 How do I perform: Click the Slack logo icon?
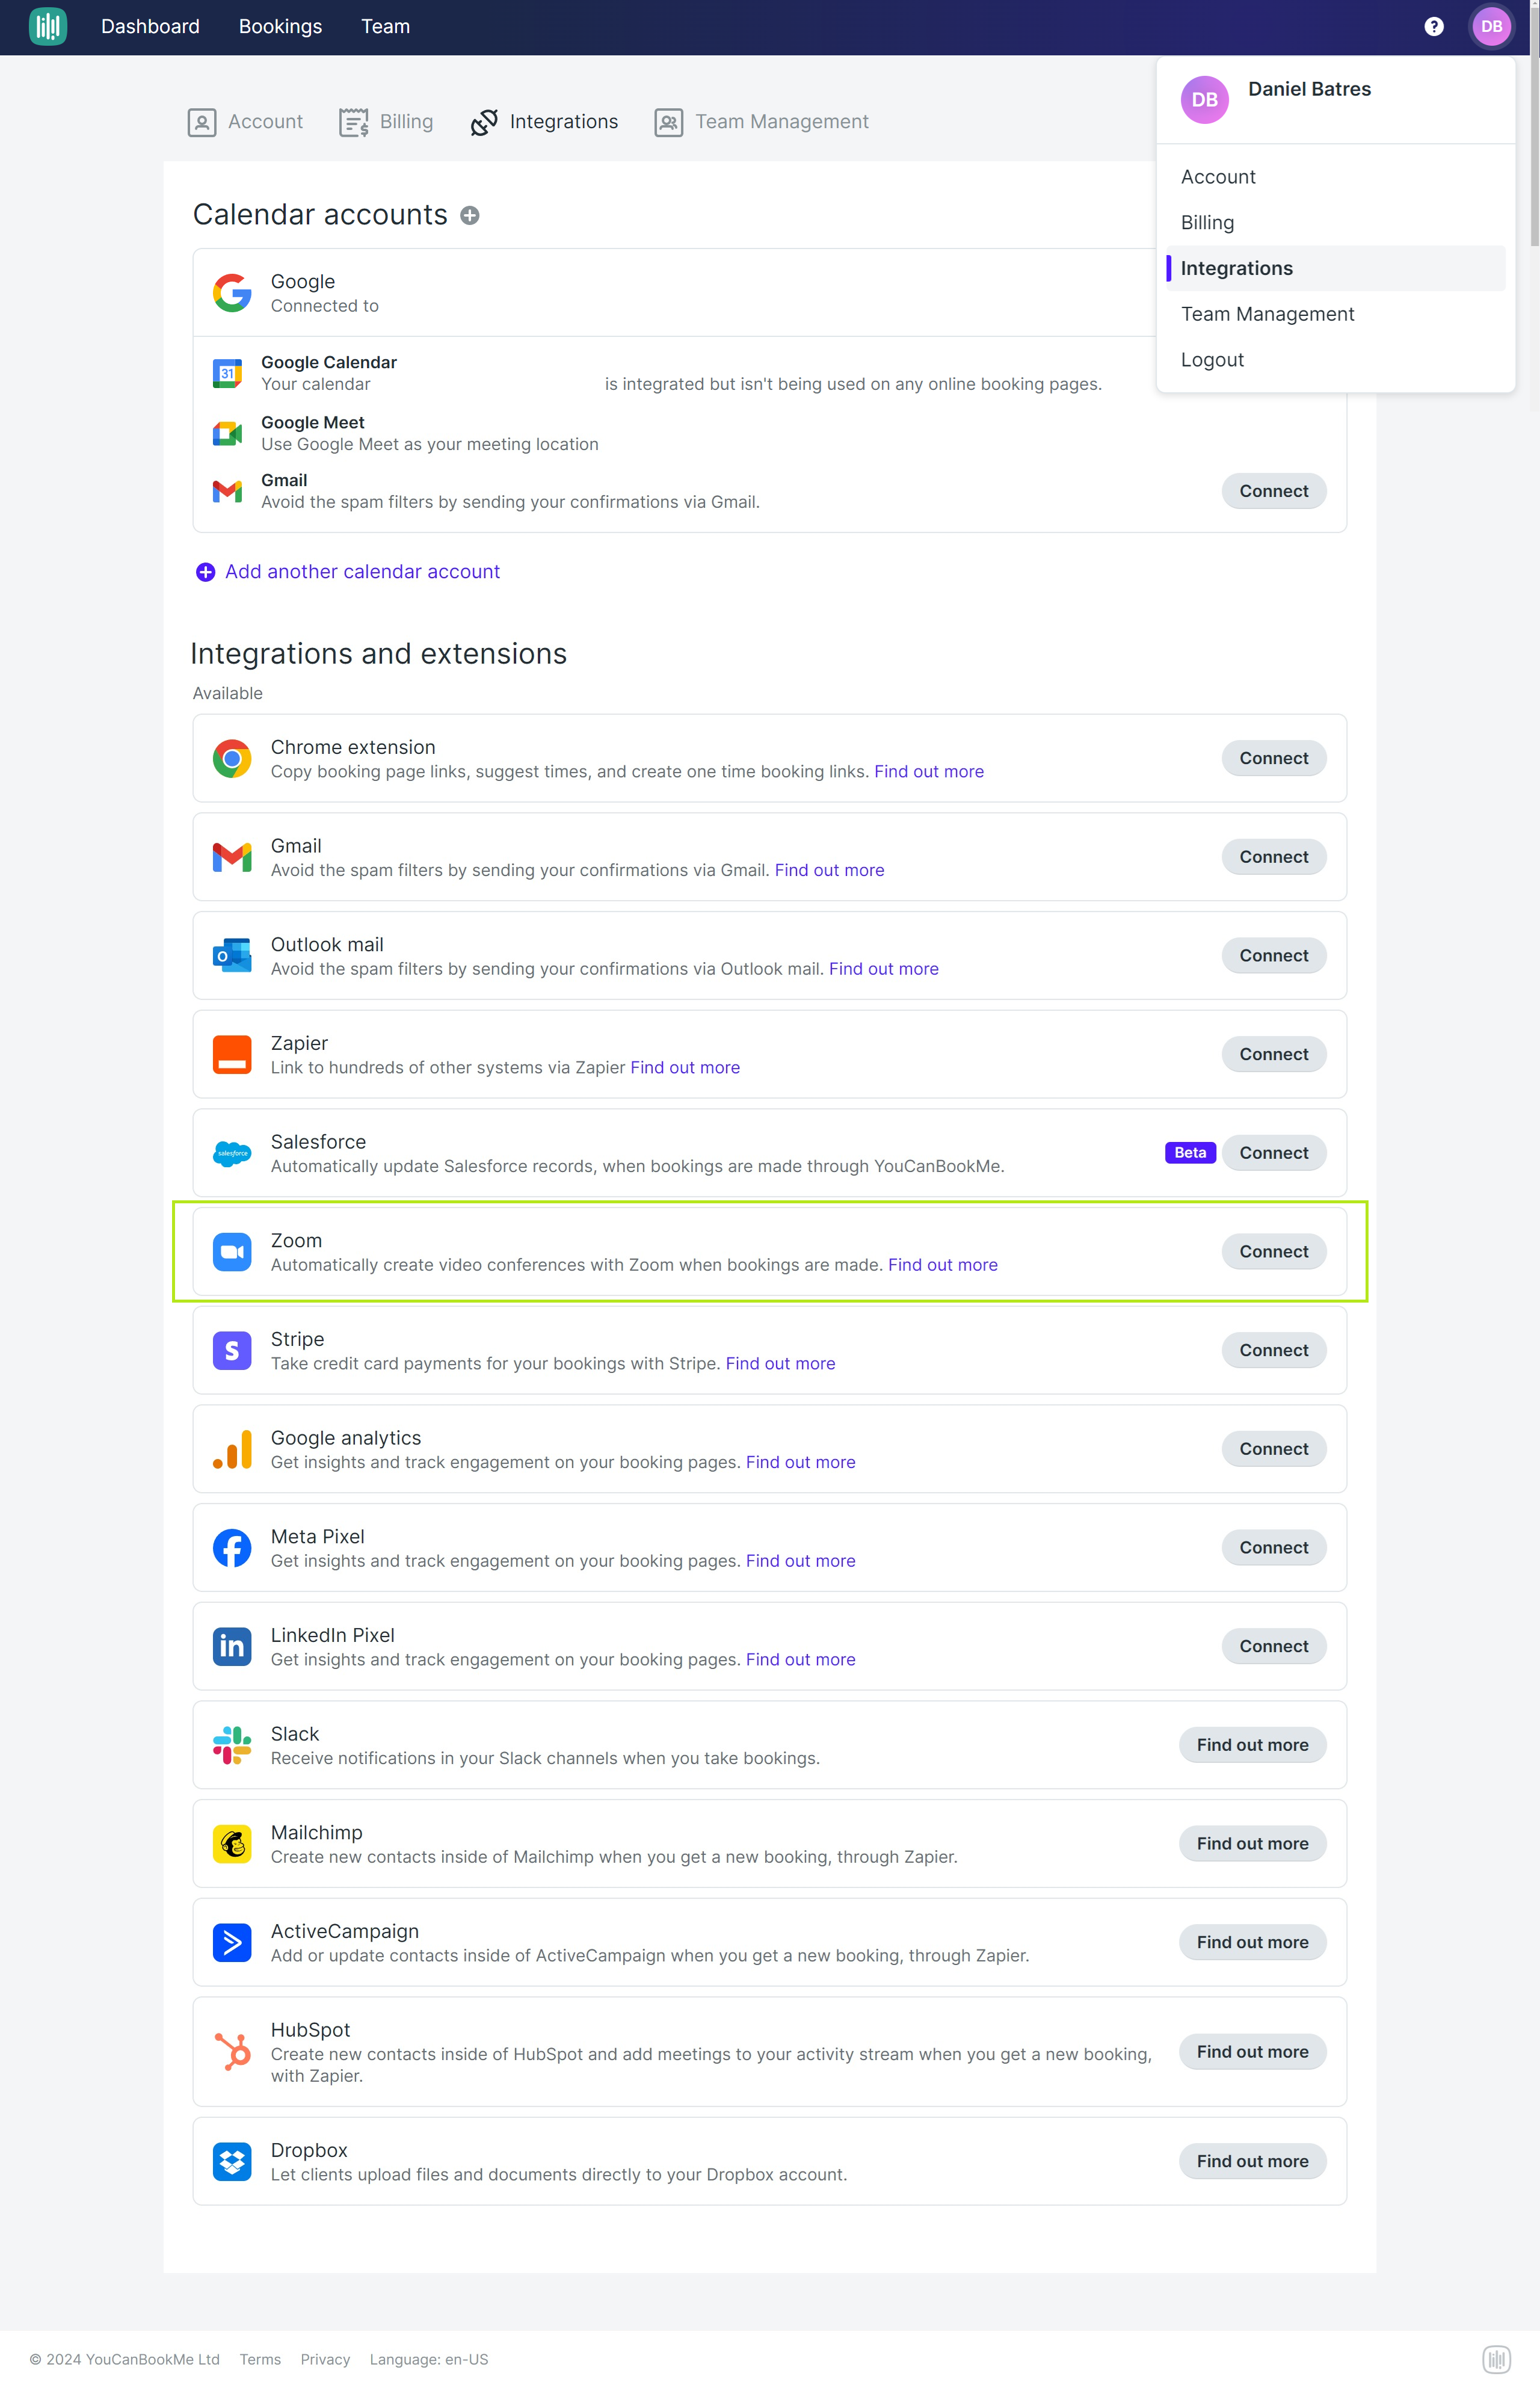tap(232, 1745)
